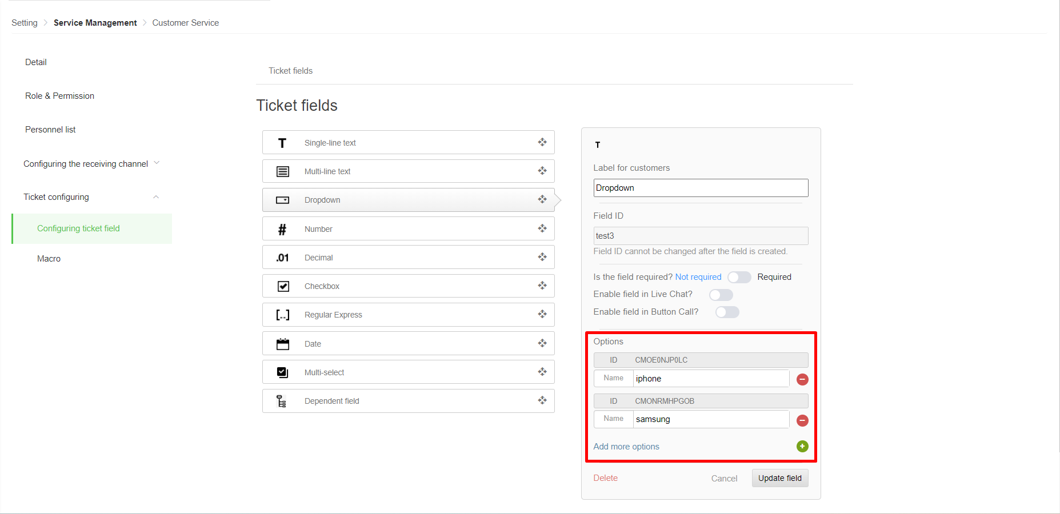Remove the iphone option with minus icon

tap(802, 379)
